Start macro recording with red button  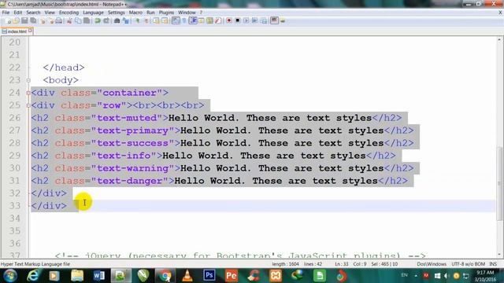tap(229, 21)
